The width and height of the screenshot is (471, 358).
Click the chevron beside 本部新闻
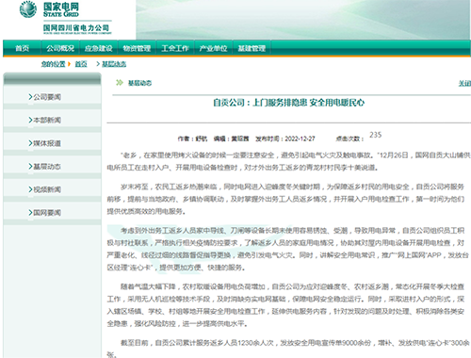30,120
